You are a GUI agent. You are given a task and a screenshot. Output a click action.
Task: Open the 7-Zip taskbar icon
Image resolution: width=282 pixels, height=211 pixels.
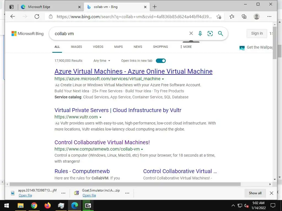pos(88,206)
